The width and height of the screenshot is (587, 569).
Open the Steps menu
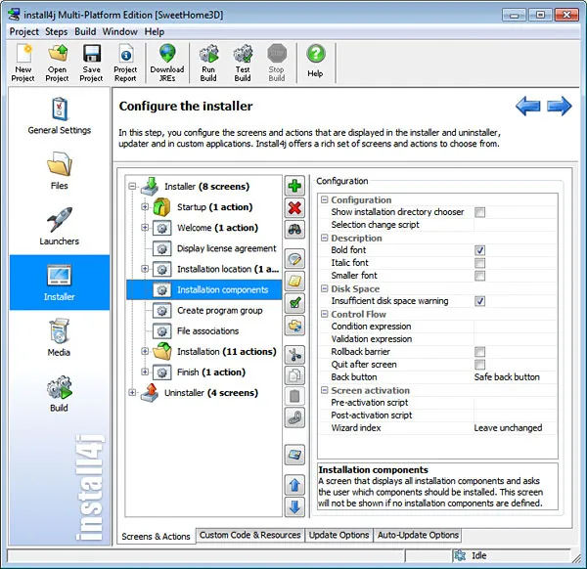click(x=56, y=32)
